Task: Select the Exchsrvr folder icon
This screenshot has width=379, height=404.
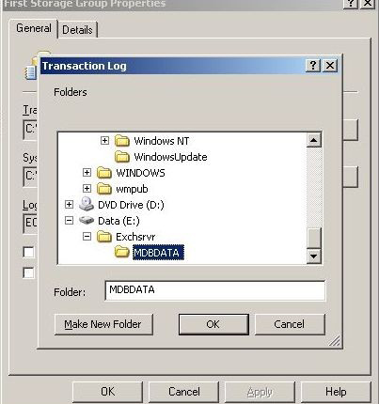Action: tap(104, 237)
